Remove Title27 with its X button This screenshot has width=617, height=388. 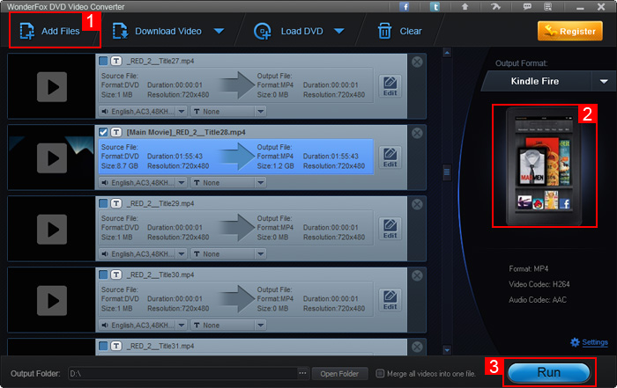[x=417, y=62]
